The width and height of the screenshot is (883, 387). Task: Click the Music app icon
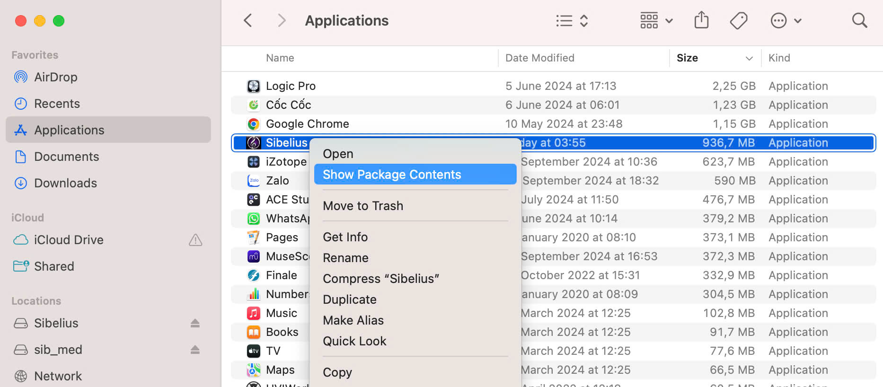tap(254, 313)
